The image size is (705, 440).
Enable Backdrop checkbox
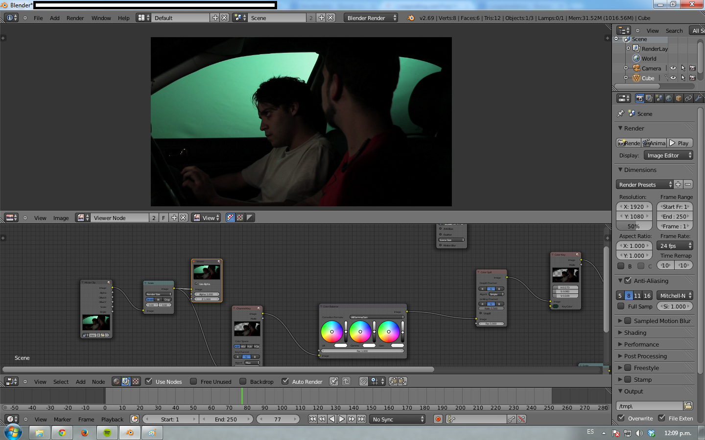point(243,381)
